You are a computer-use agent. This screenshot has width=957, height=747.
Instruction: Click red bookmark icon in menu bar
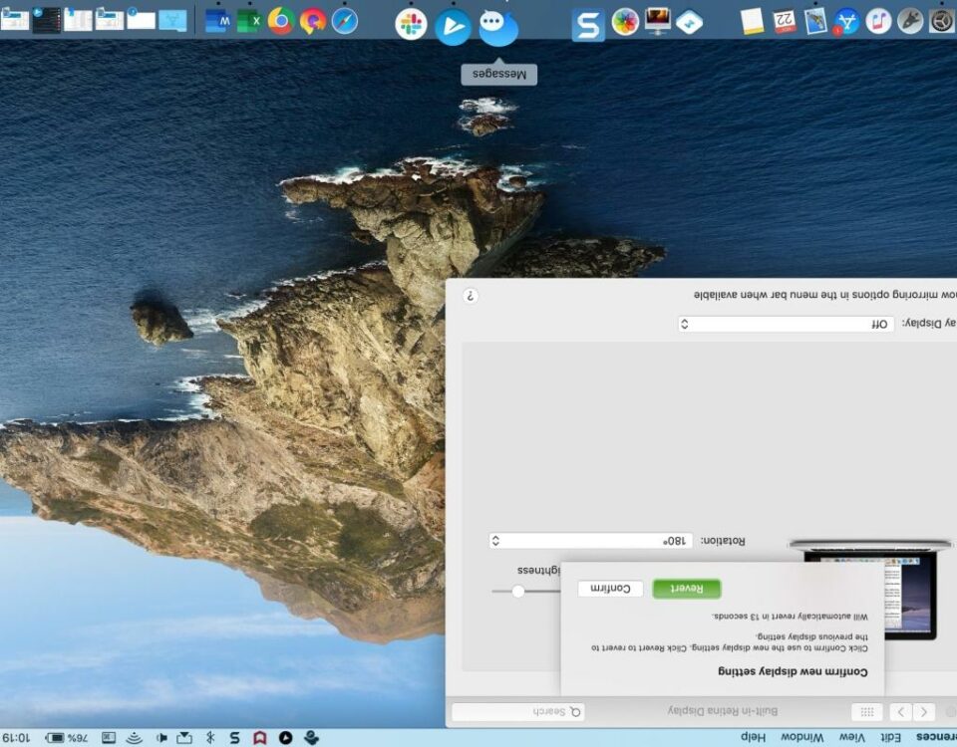260,738
